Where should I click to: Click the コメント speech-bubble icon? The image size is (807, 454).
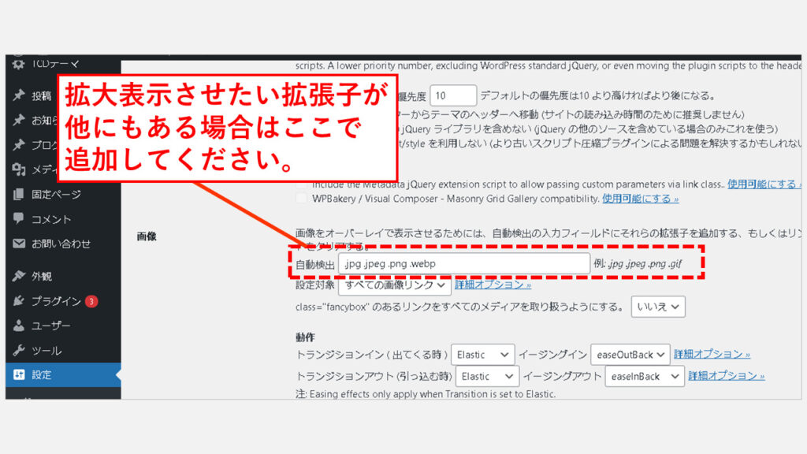click(x=19, y=219)
